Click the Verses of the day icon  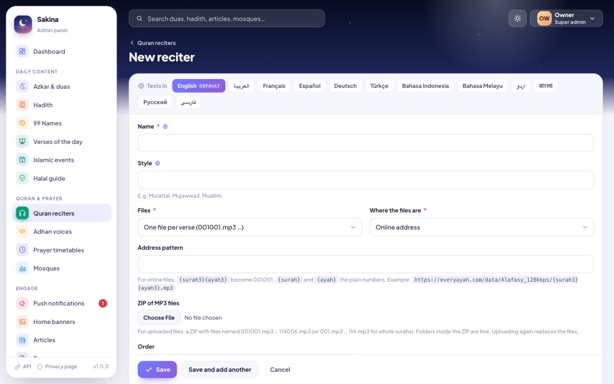tap(23, 141)
